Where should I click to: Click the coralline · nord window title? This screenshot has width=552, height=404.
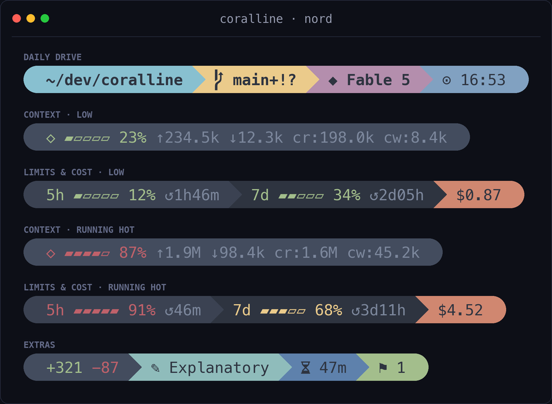[276, 19]
